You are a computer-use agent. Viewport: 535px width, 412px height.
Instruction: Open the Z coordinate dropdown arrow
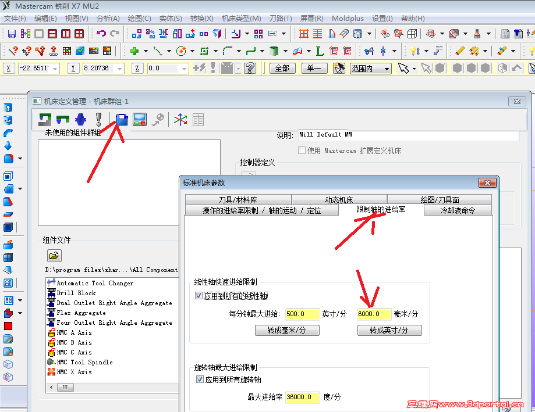tap(184, 69)
